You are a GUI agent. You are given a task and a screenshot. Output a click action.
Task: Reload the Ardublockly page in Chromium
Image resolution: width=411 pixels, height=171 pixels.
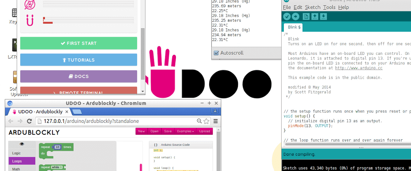[29, 121]
